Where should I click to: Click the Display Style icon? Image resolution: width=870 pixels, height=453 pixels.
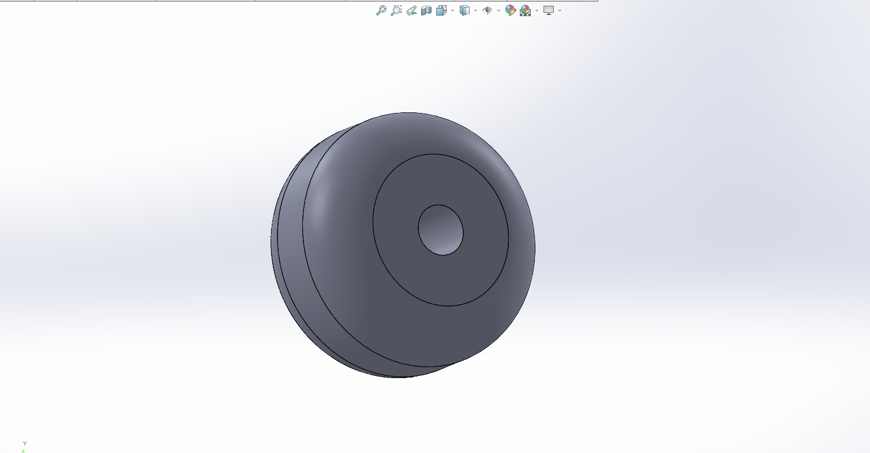464,10
